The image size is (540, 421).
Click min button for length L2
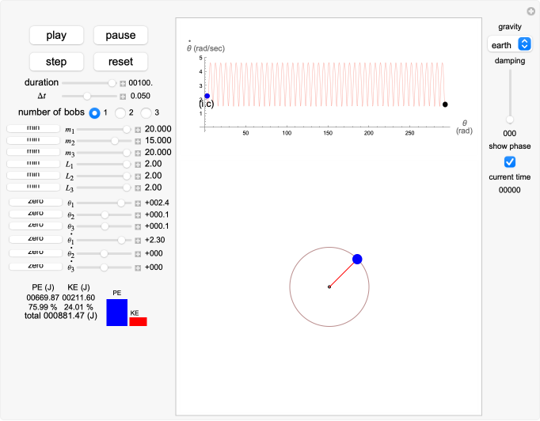[x=33, y=176]
